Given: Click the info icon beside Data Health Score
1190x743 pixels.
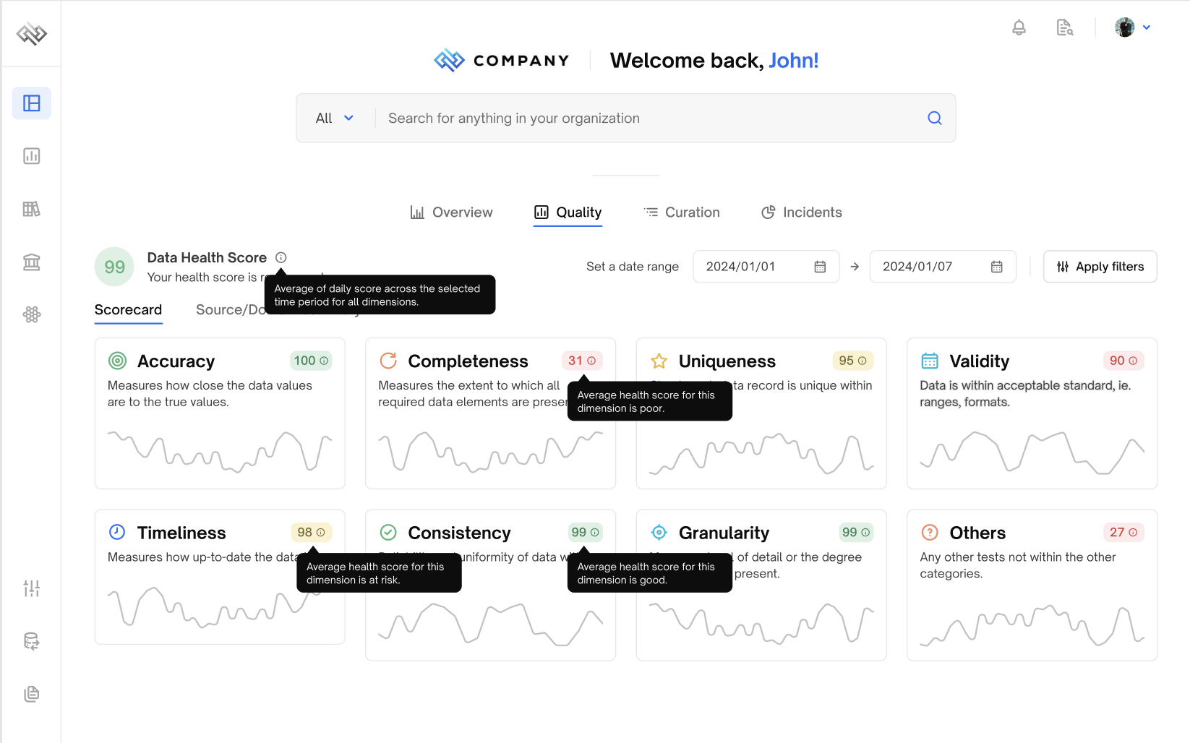Looking at the screenshot, I should (x=281, y=257).
